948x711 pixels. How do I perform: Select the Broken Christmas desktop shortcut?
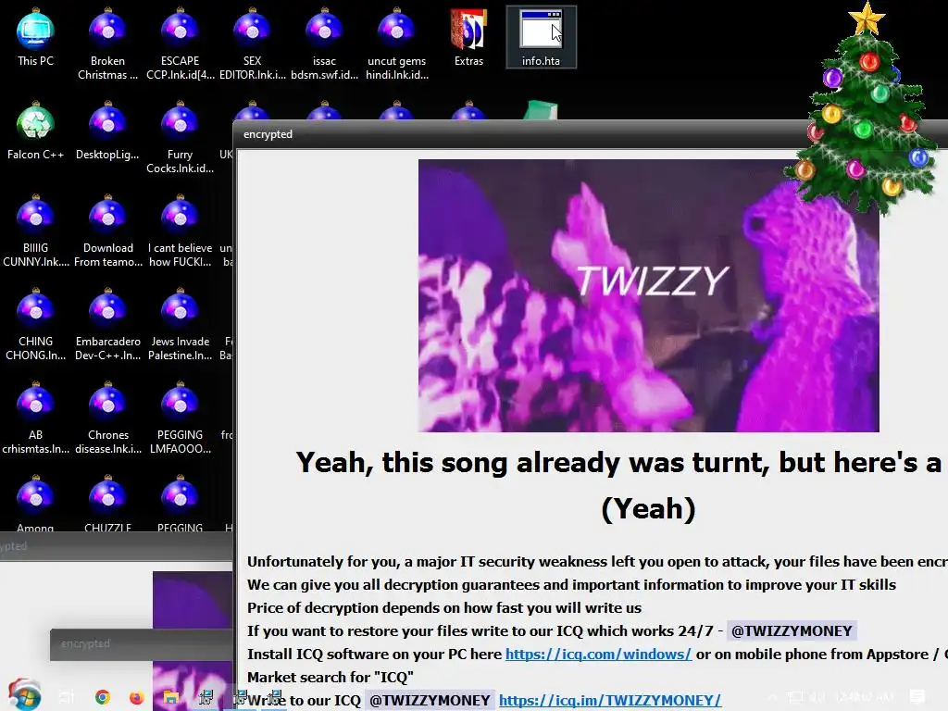(107, 44)
